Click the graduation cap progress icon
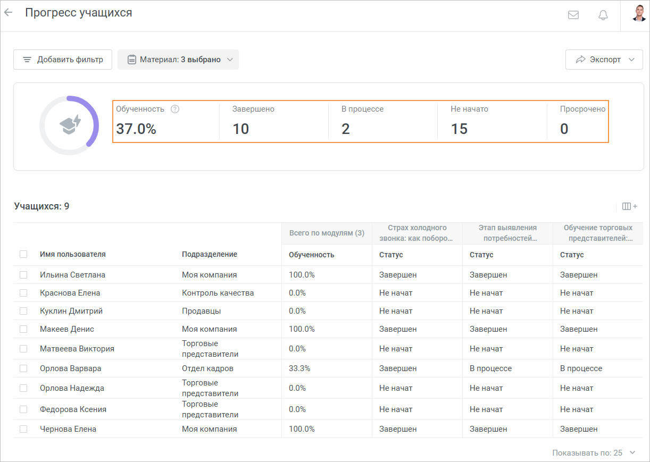Viewport: 650px width, 462px height. (70, 125)
